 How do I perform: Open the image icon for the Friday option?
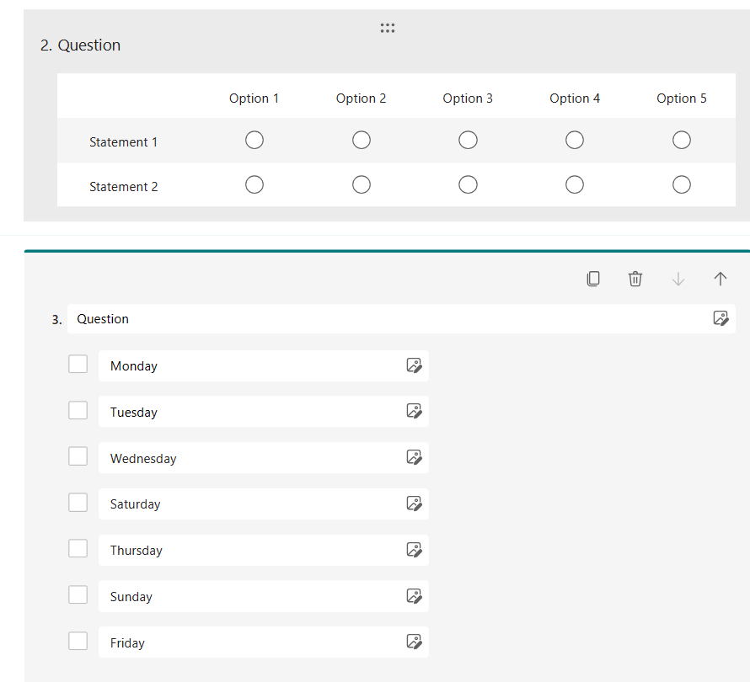pyautogui.click(x=414, y=642)
